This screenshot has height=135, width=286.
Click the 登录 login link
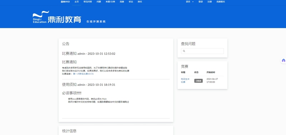(x=201, y=2)
